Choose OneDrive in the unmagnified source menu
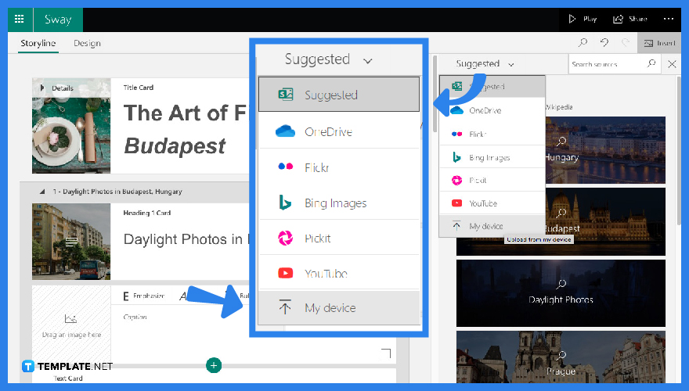The height and width of the screenshot is (391, 689). (492, 110)
